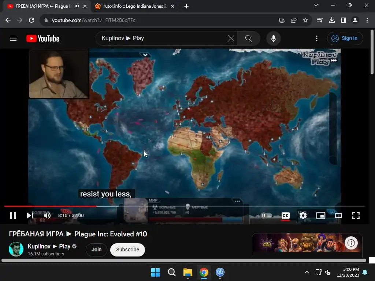Viewport: 375px width, 281px height.
Task: Click the page vertical scrollbar
Action: click(x=372, y=52)
